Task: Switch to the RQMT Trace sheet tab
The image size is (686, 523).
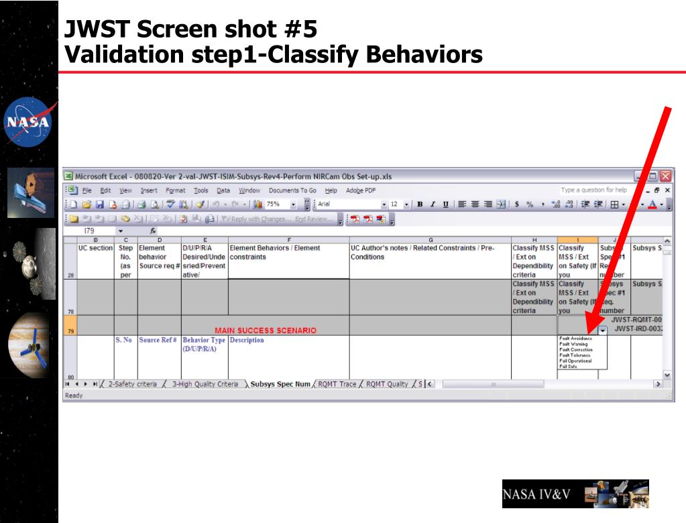Action: point(337,384)
